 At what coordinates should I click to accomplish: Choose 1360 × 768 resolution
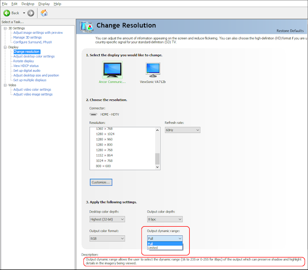tap(104, 129)
